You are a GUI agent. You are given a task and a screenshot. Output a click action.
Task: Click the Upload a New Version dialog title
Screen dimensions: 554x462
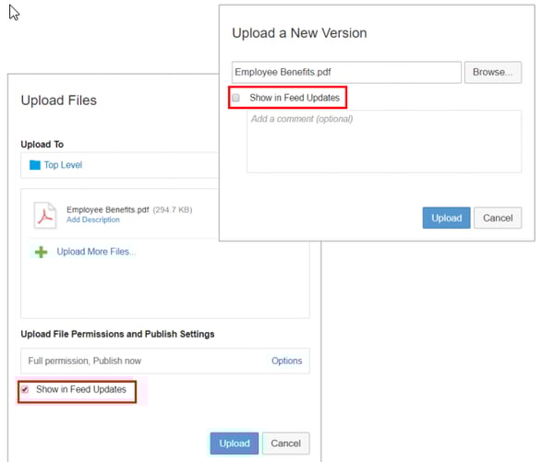tap(299, 33)
